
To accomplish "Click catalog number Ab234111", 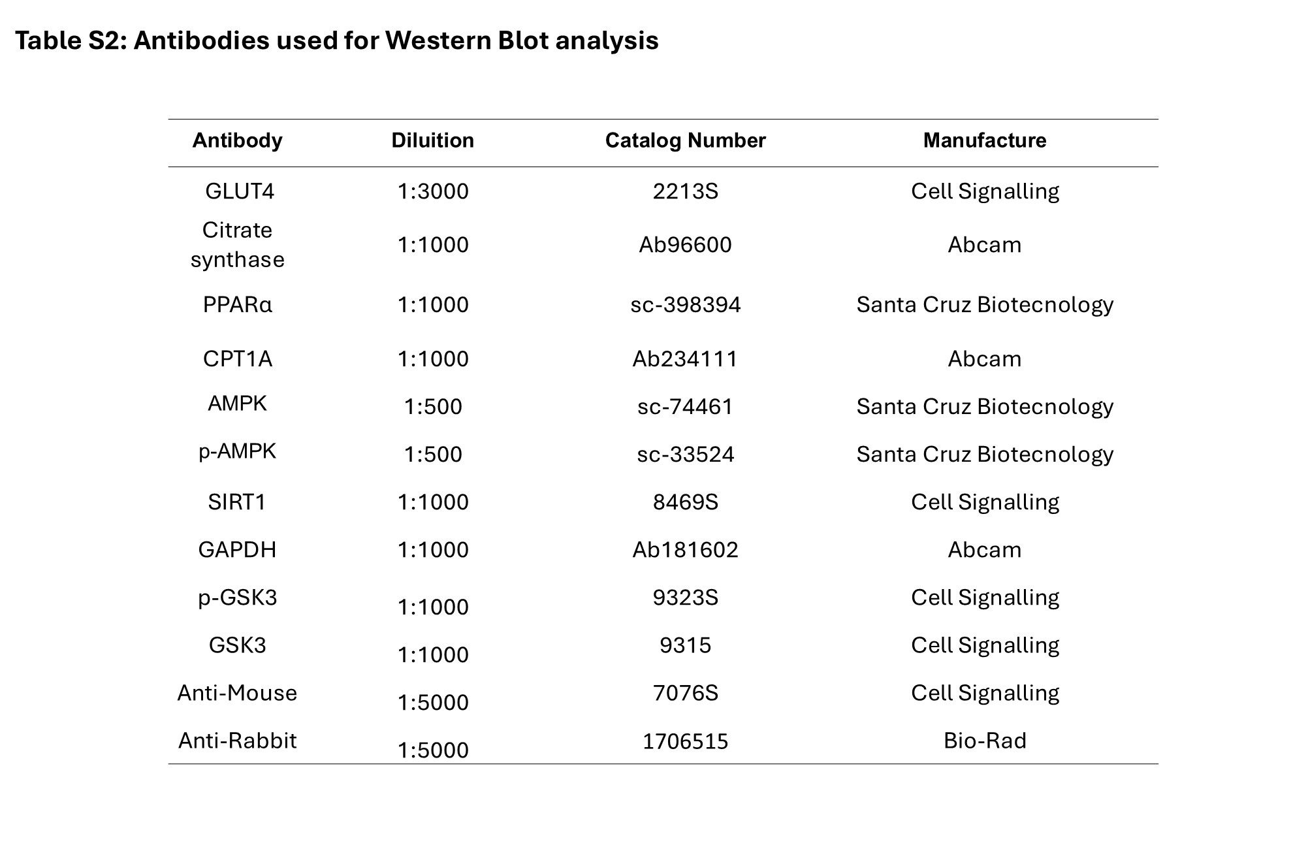I will click(x=685, y=359).
